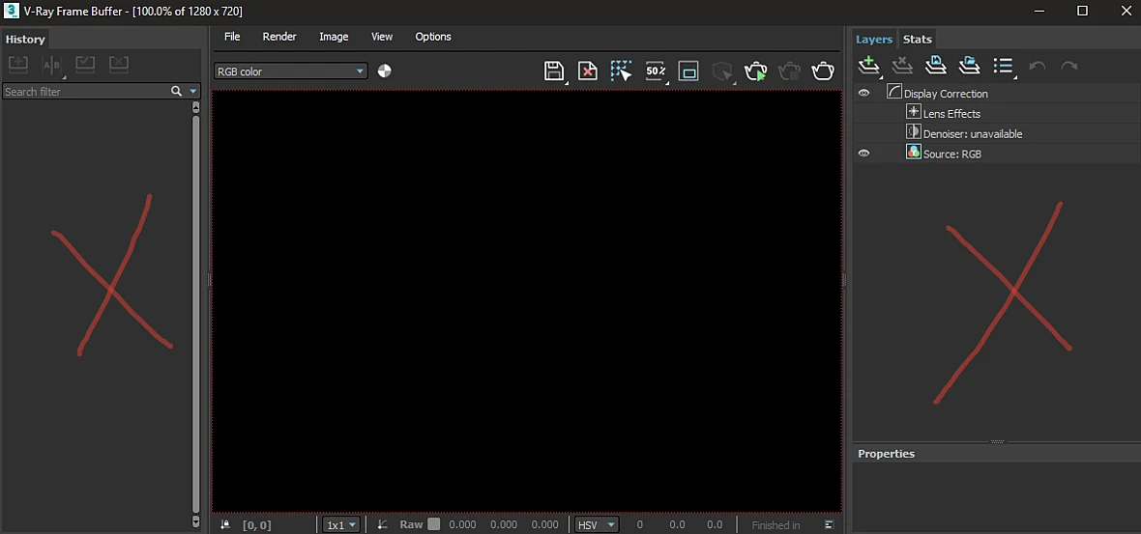Click the Finished in status text
1141x534 pixels.
tap(775, 525)
